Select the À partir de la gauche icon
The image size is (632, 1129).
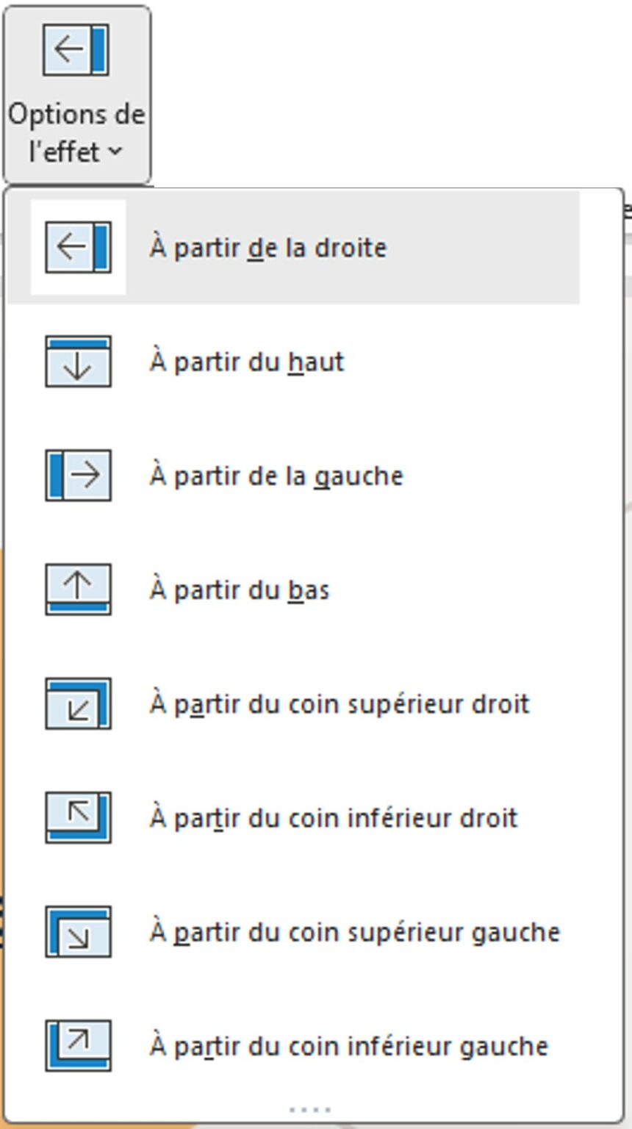click(76, 476)
